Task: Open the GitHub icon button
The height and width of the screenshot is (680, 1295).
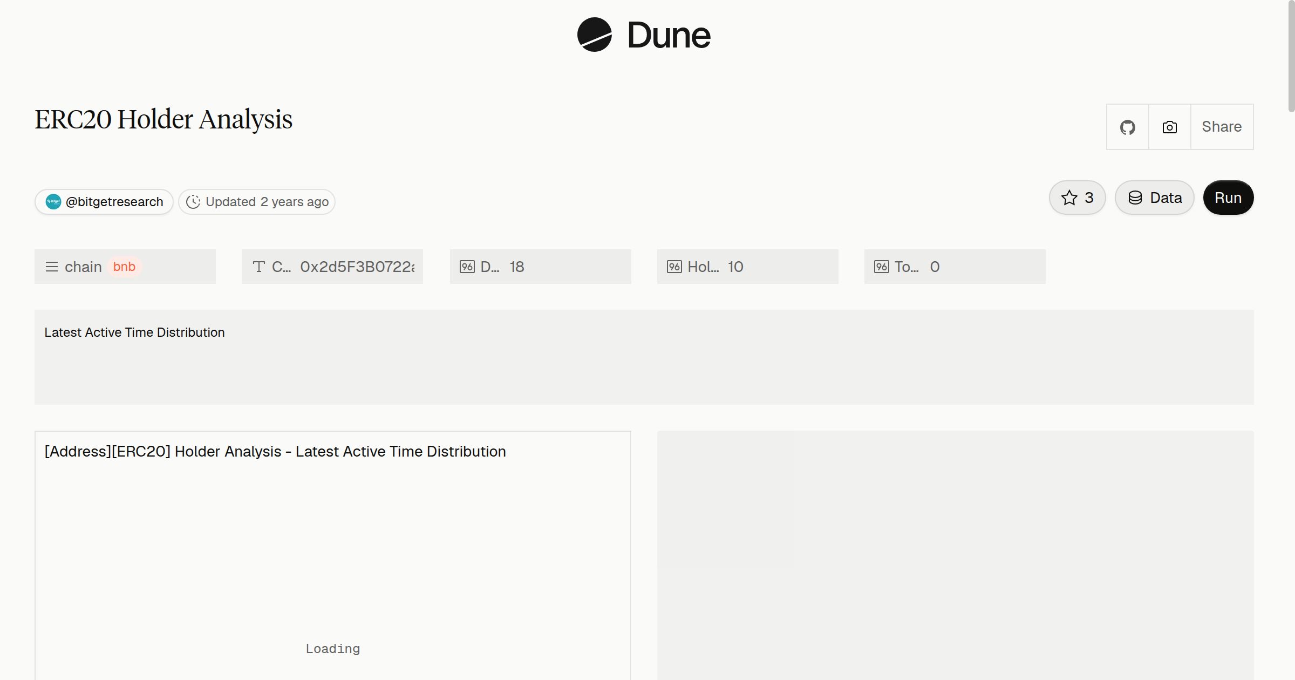Action: pos(1127,127)
